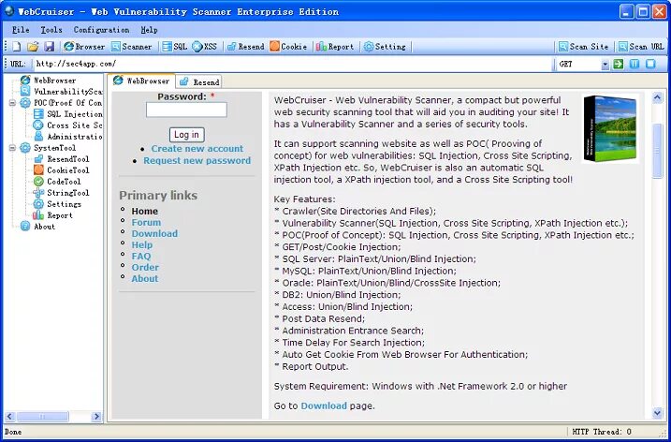Open the SQL injection toolbar tool
Image resolution: width=671 pixels, height=442 pixels.
tap(175, 47)
